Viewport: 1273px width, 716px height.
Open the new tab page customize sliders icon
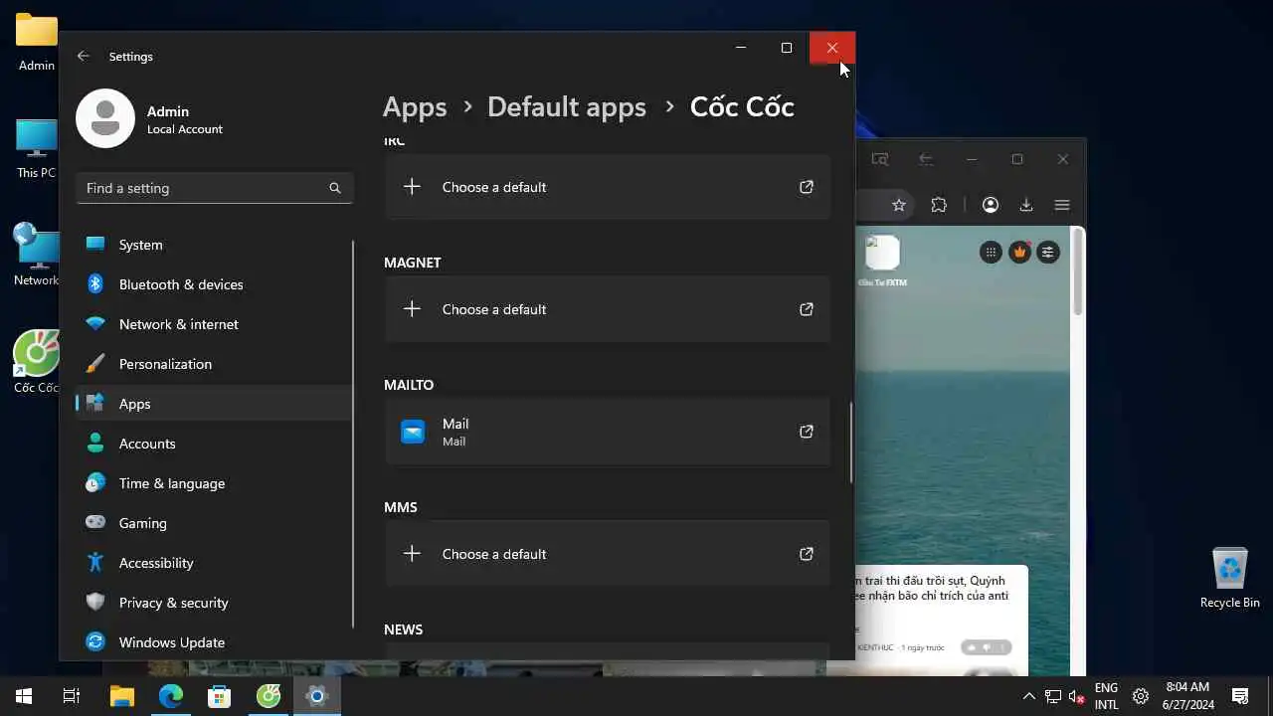[x=1048, y=253]
